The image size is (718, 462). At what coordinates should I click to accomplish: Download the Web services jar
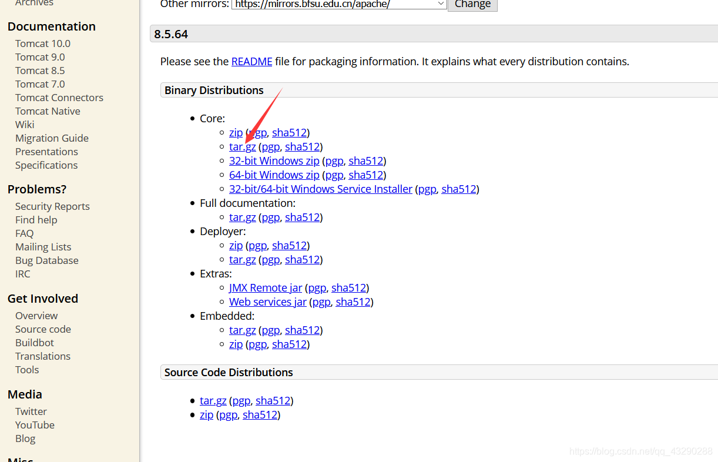click(267, 302)
